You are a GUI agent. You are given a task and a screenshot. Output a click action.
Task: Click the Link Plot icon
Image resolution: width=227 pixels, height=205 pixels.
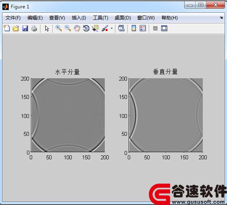point(121,28)
